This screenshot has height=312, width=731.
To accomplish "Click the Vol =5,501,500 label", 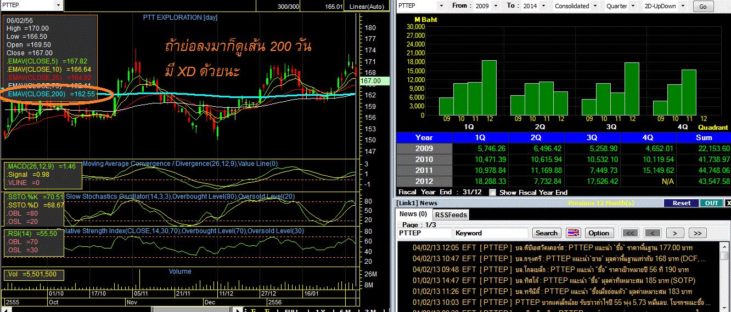I will pyautogui.click(x=33, y=275).
